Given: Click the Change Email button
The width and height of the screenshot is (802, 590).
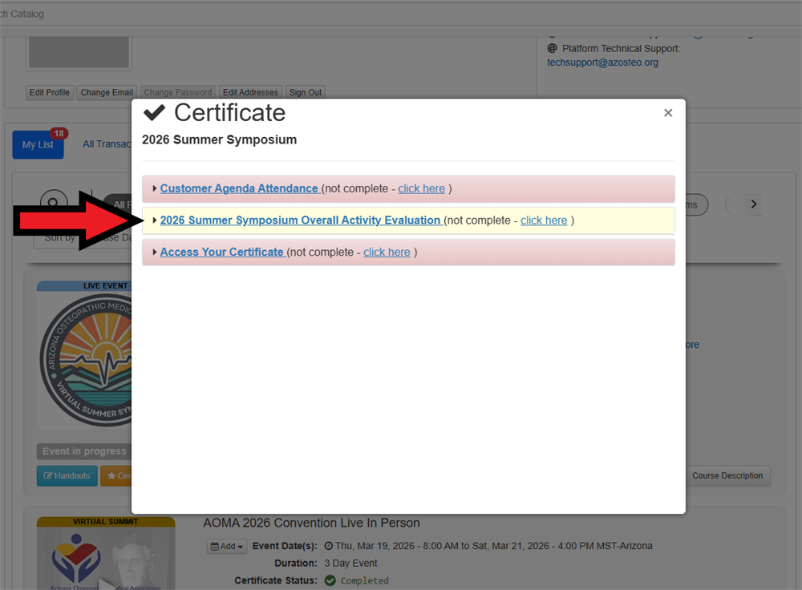Looking at the screenshot, I should [107, 92].
